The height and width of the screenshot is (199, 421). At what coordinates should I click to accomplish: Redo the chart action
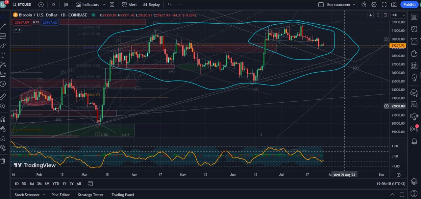179,5
